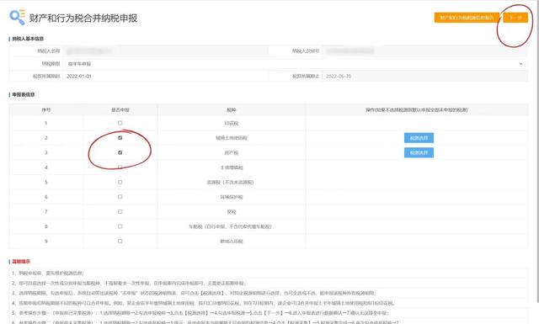The height and width of the screenshot is (324, 539).
Task: Tick the checkbox for row 5 资源税
Action: [x=120, y=182]
